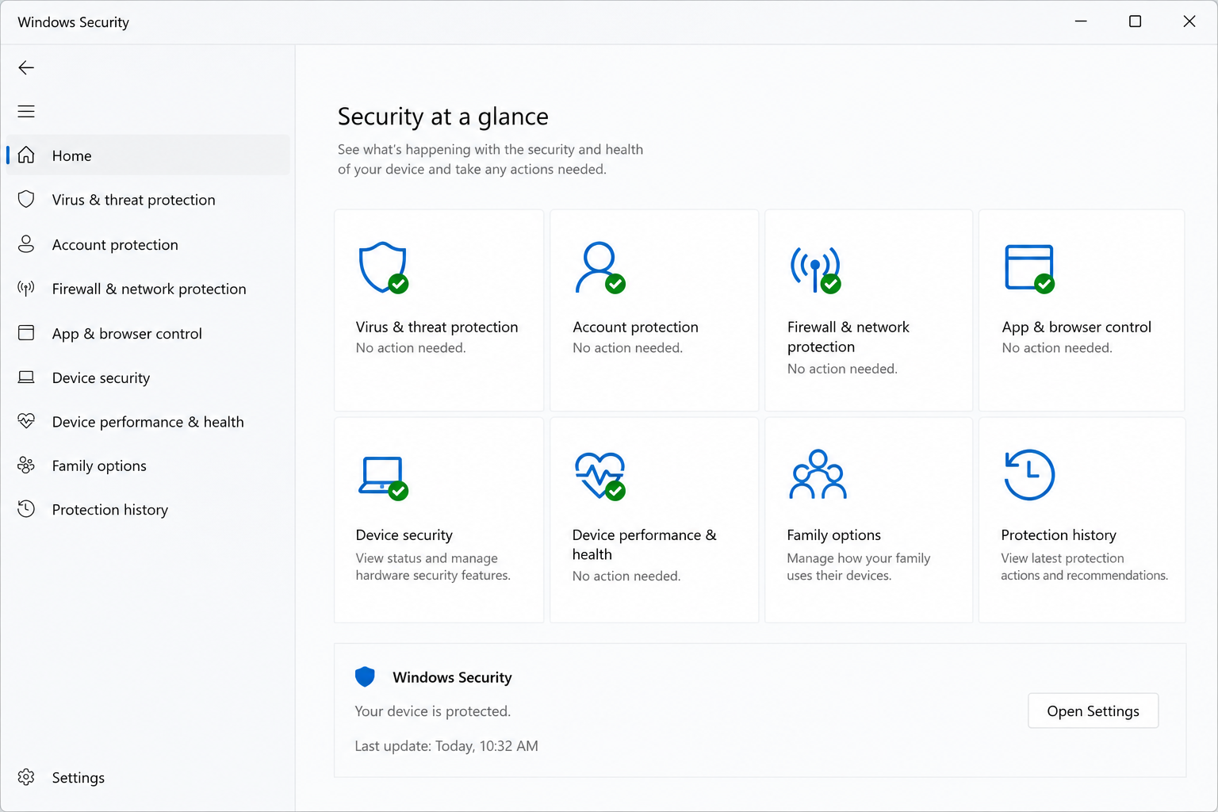Select Family options label in sidebar
The image size is (1218, 812).
(x=99, y=466)
